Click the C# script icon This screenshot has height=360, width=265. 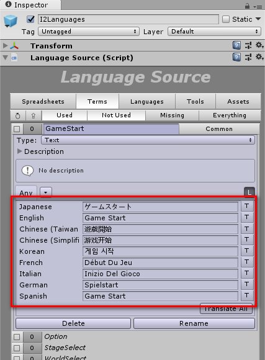coord(14,58)
